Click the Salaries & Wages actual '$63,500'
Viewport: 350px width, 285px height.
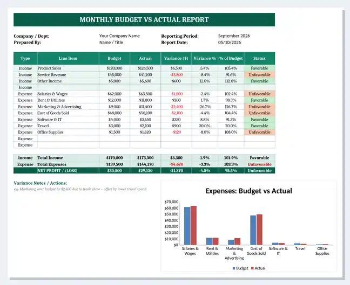coord(145,94)
